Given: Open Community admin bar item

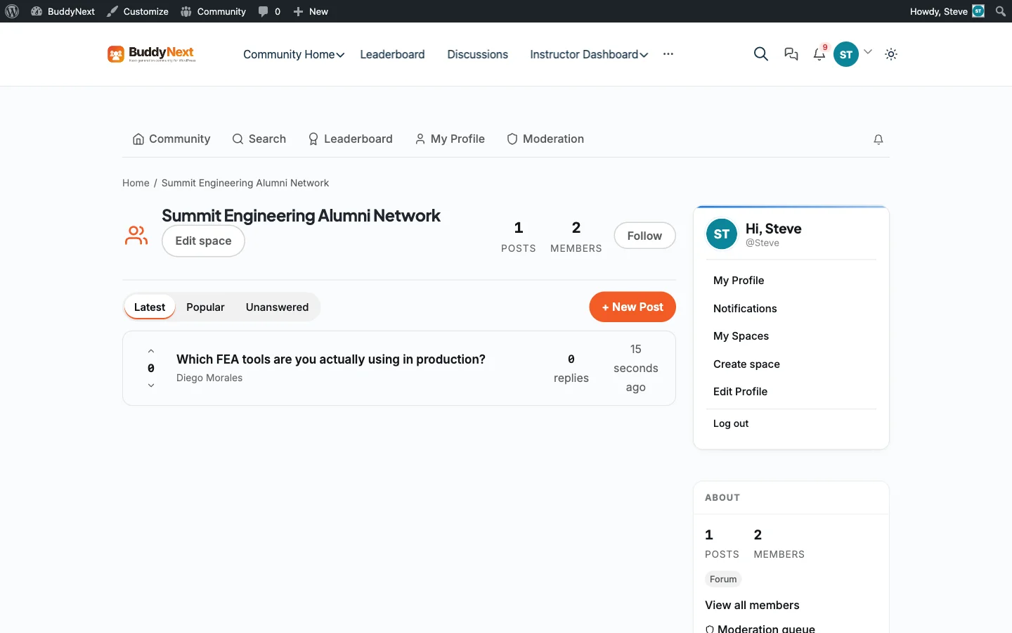Looking at the screenshot, I should [x=214, y=11].
